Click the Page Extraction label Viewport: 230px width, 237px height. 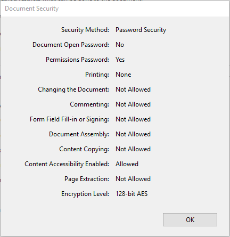click(x=87, y=179)
